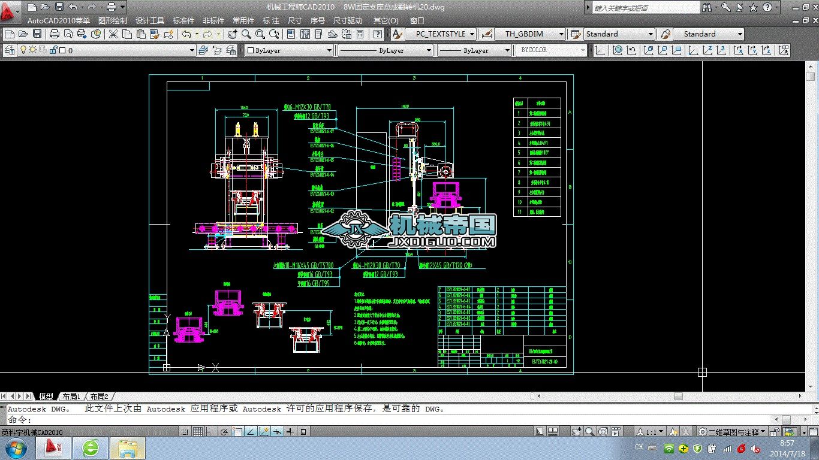This screenshot has height=460, width=819.
Task: Click the Zoom Previous icon
Action: (274, 34)
